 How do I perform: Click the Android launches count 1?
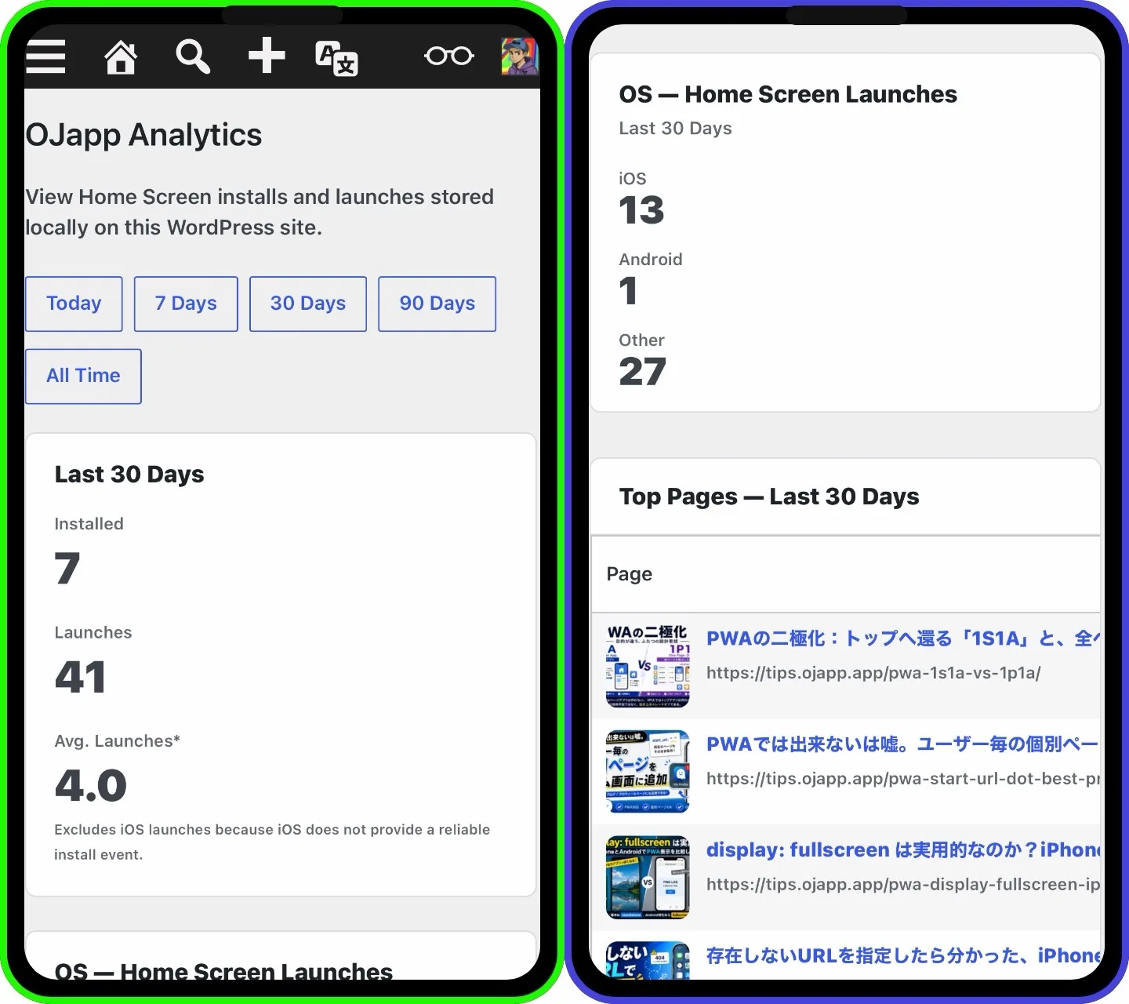[x=628, y=291]
